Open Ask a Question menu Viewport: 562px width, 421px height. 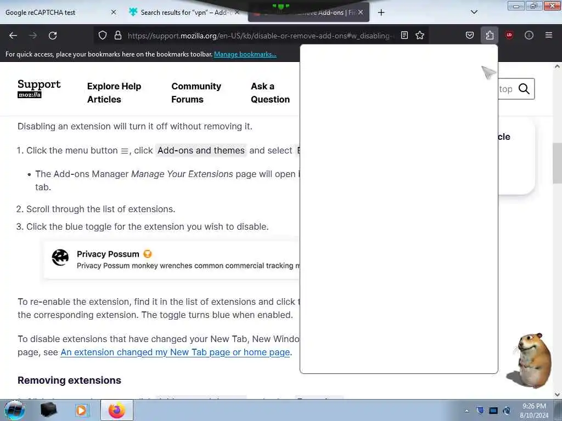pos(270,93)
